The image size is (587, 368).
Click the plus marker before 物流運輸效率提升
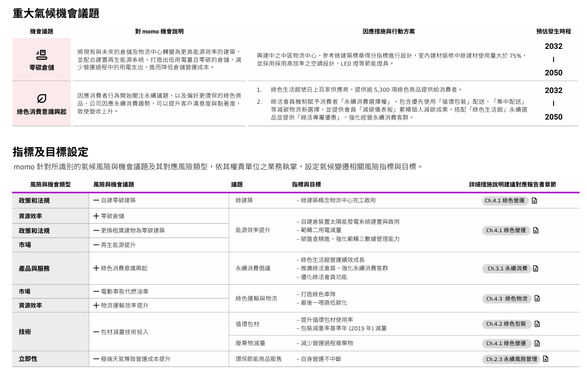[x=96, y=305]
